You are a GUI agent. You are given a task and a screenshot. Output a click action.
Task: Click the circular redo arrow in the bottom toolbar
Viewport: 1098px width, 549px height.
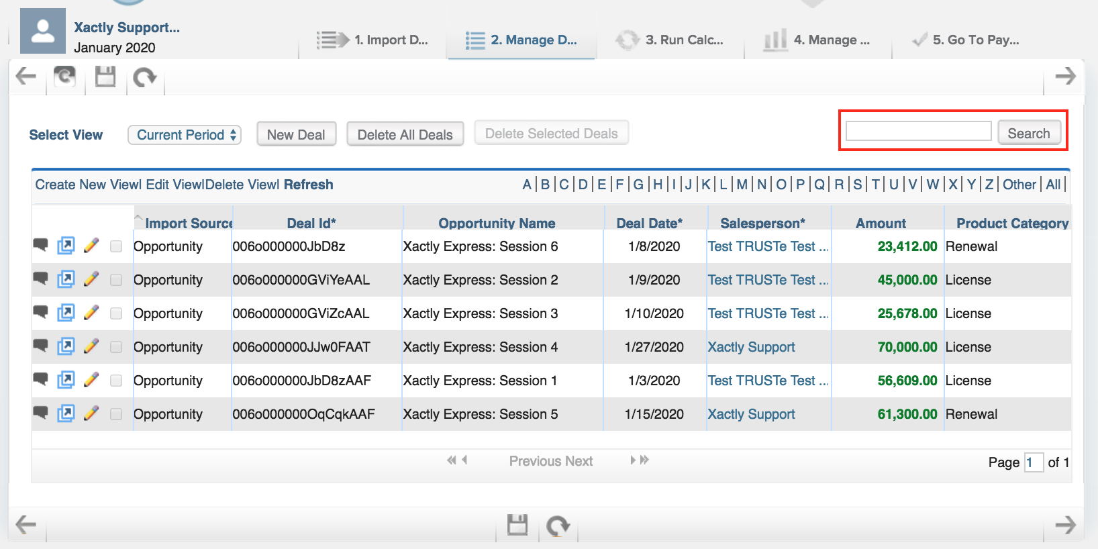click(558, 526)
